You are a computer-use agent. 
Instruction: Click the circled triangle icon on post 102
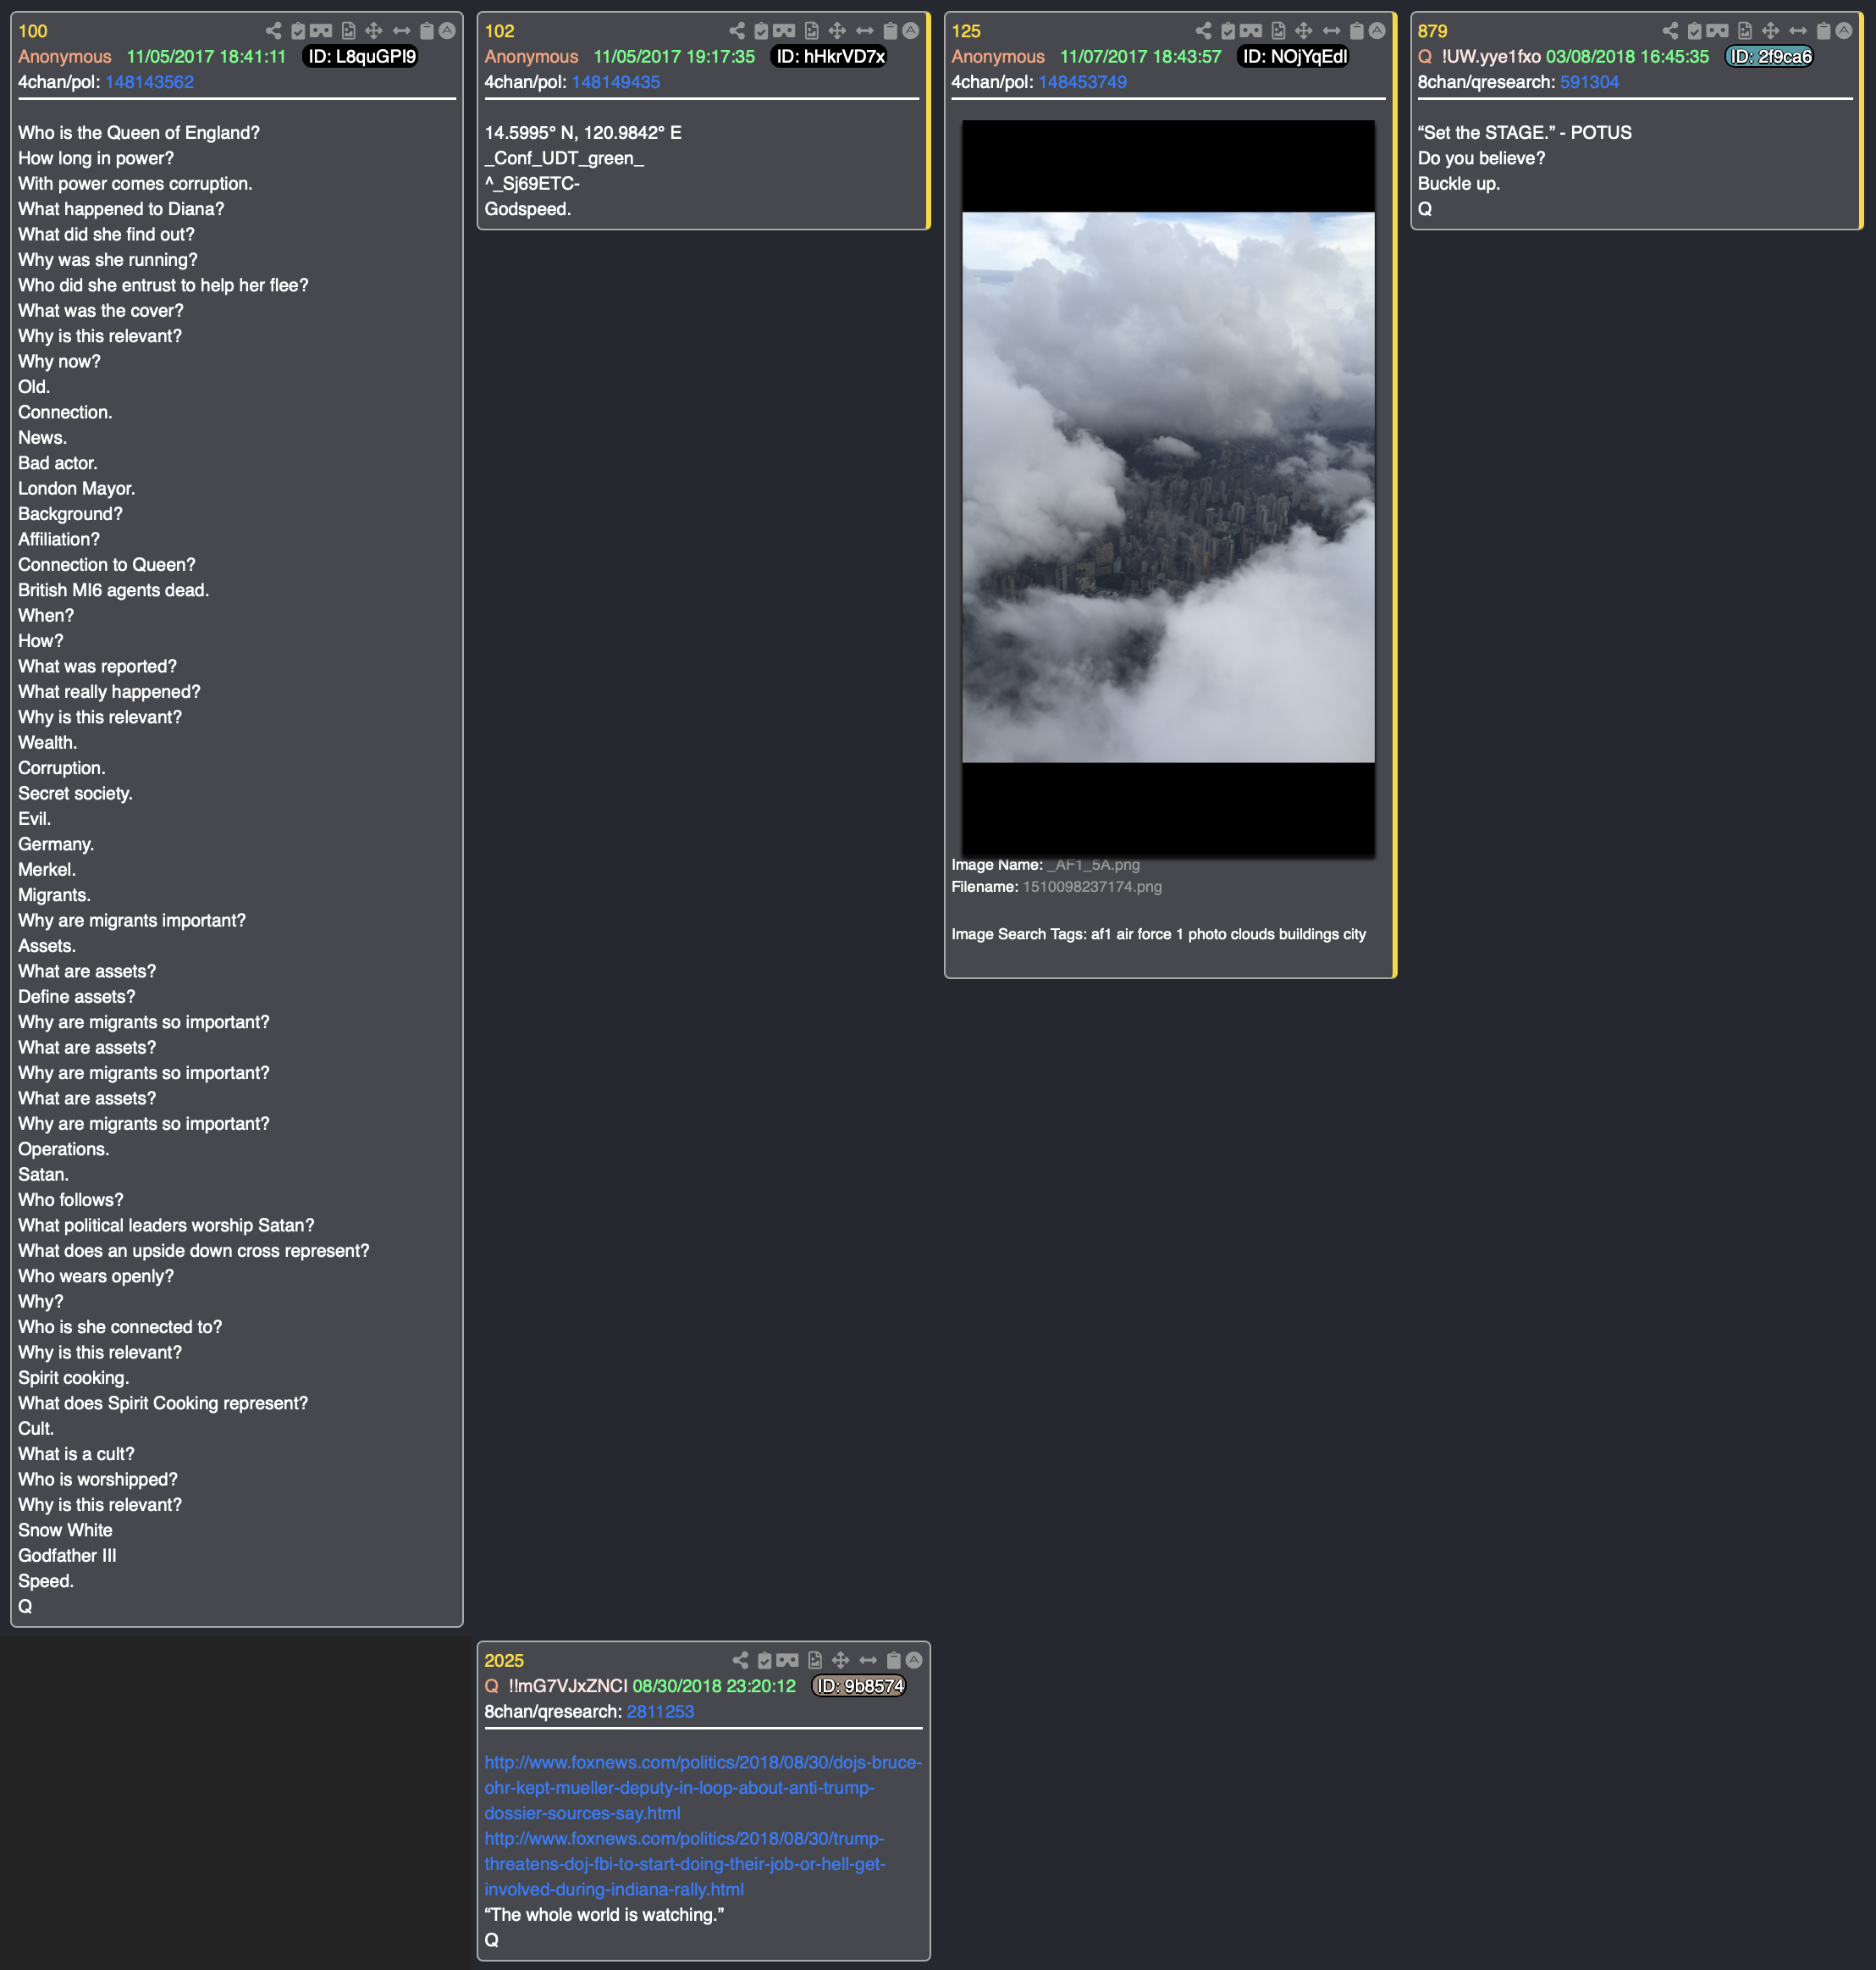(x=910, y=31)
